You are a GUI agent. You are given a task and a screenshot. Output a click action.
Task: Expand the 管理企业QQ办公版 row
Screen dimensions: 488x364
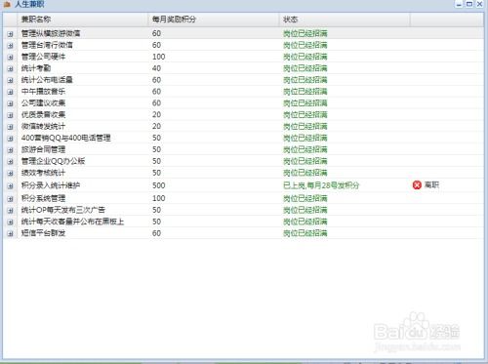tap(10, 162)
